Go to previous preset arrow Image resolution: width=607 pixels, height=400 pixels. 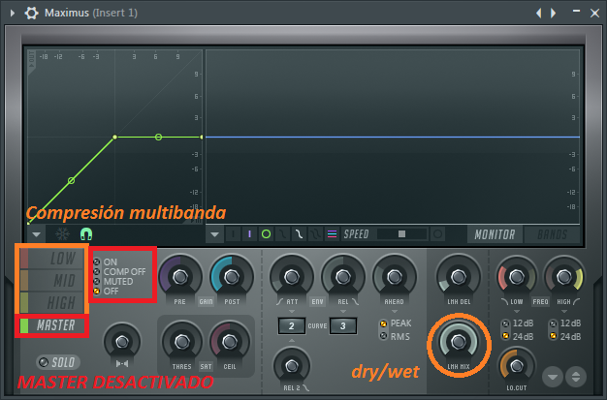[538, 14]
